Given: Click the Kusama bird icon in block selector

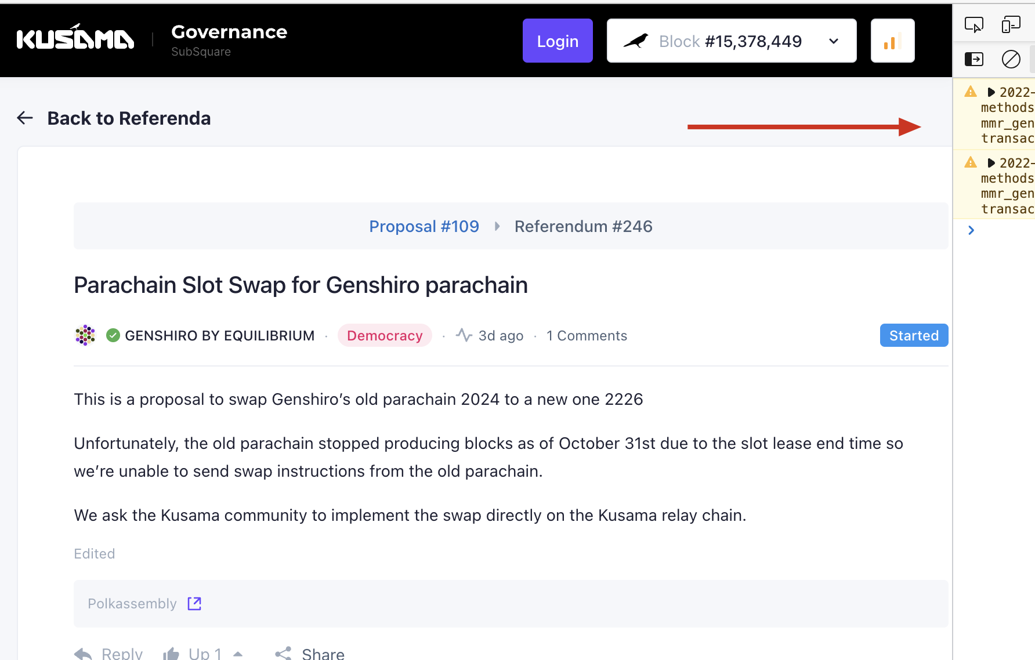Looking at the screenshot, I should pyautogui.click(x=637, y=40).
